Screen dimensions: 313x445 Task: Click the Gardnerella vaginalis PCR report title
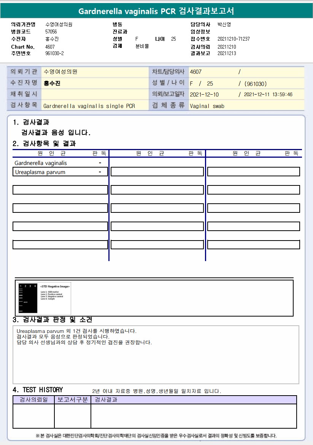tap(156, 11)
